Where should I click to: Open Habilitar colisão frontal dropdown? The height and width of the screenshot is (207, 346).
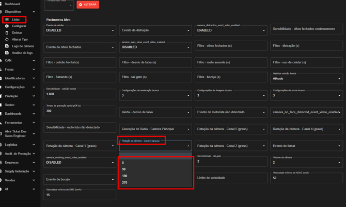tap(306, 79)
